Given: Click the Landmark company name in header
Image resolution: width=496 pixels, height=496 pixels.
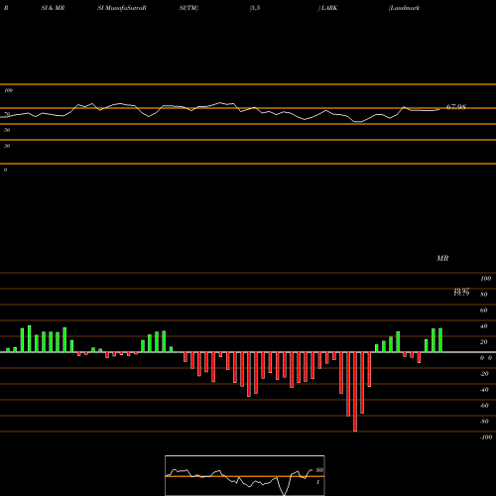Looking at the screenshot, I should click(405, 8).
